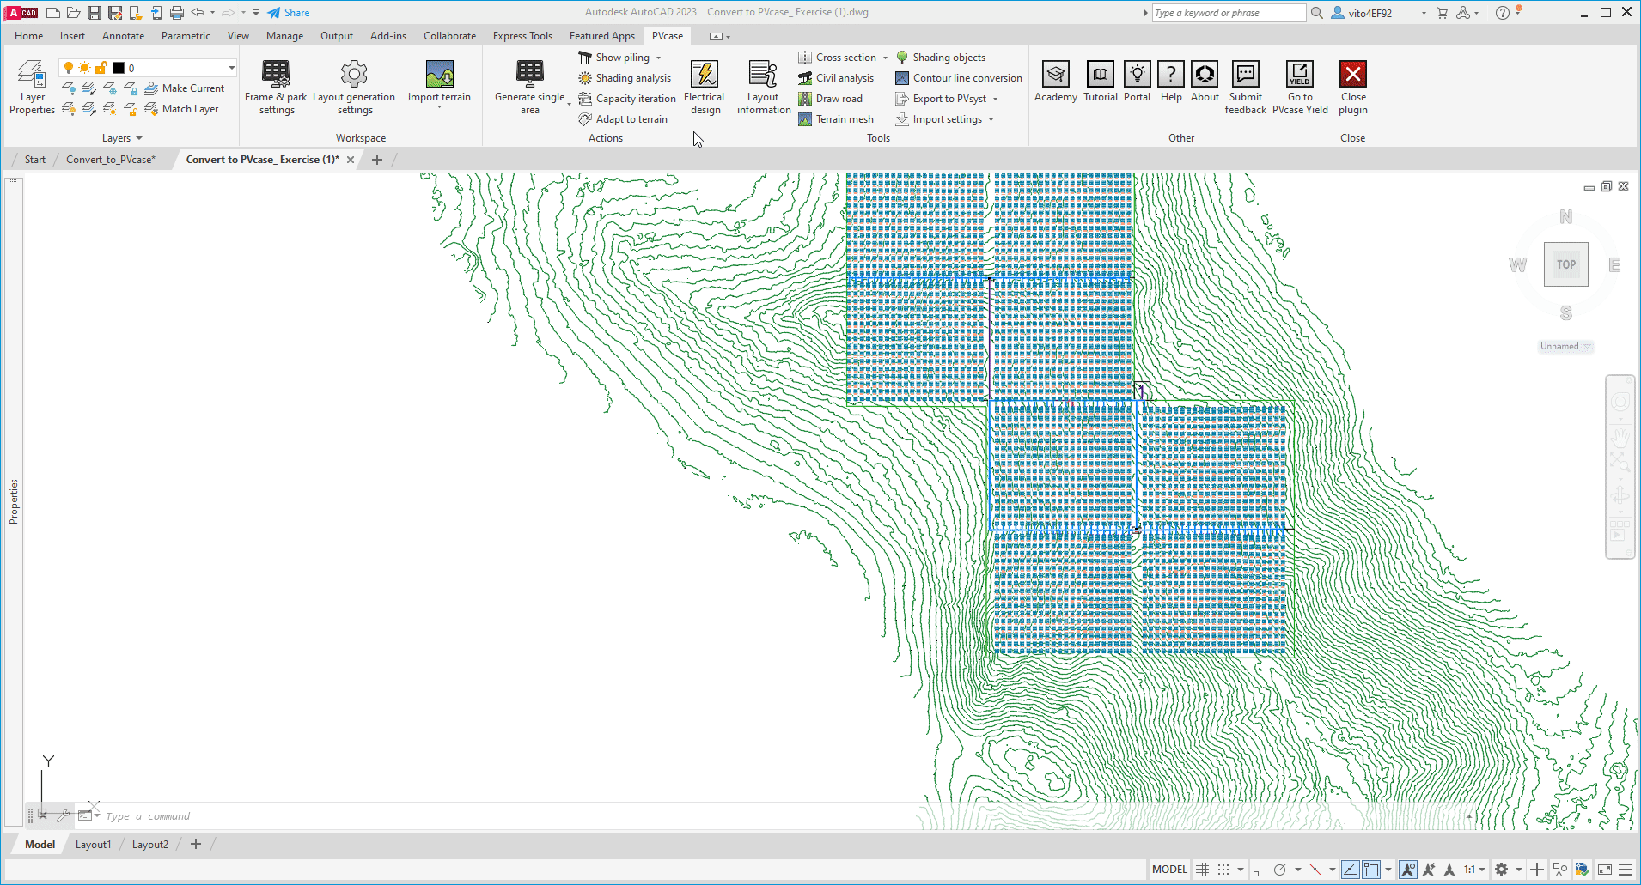Screen dimensions: 1641x885
Task: Open Layer Properties manager
Action: (32, 87)
